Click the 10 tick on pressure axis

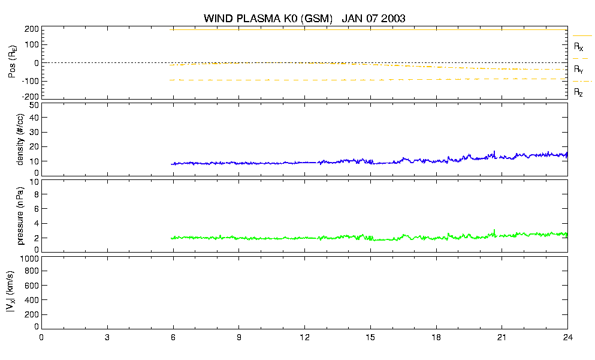point(34,182)
